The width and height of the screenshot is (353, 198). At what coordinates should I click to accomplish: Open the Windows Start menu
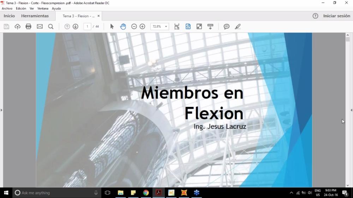(6, 193)
